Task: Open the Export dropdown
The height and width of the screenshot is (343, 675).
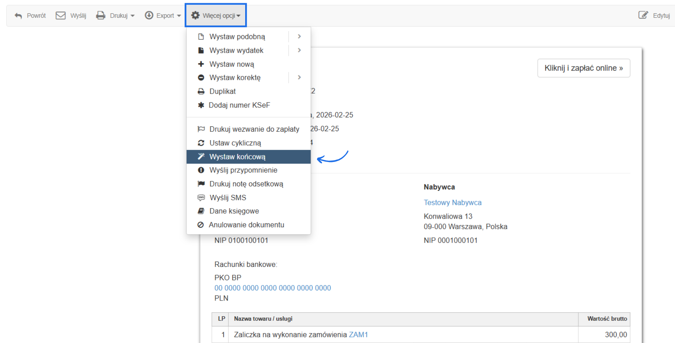Action: (x=163, y=16)
